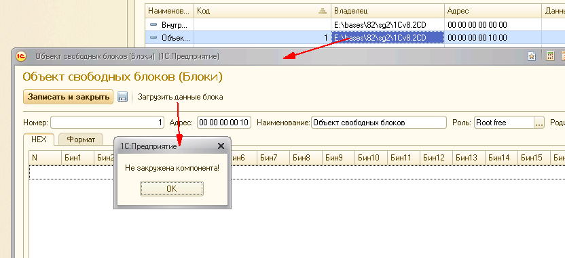The height and width of the screenshot is (258, 565).
Task: Click the Наименование input field
Action: tap(379, 123)
